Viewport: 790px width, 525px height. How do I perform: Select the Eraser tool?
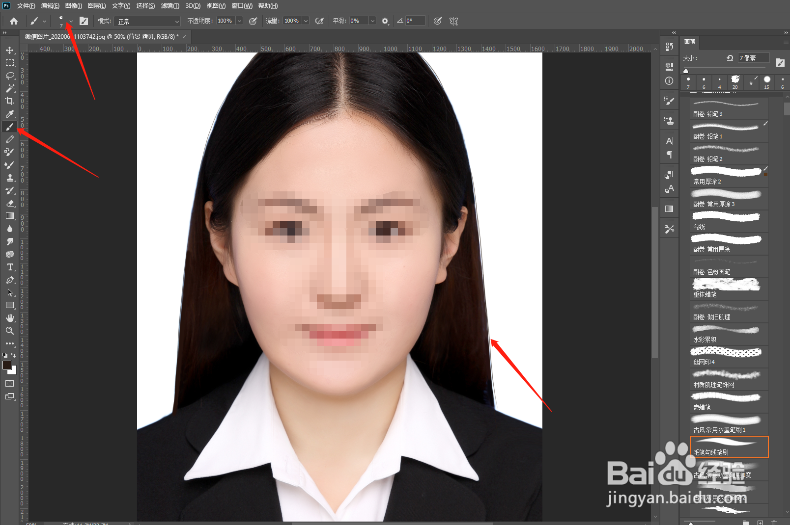(x=10, y=203)
